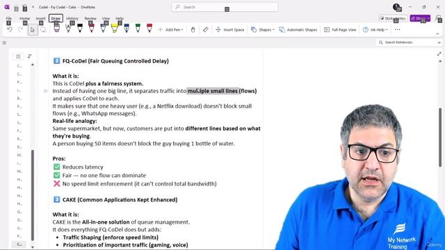Toggle Automatic Shapes

298,29
